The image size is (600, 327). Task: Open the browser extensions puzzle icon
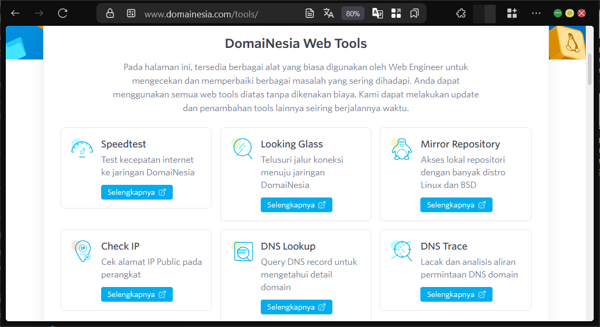tap(461, 13)
